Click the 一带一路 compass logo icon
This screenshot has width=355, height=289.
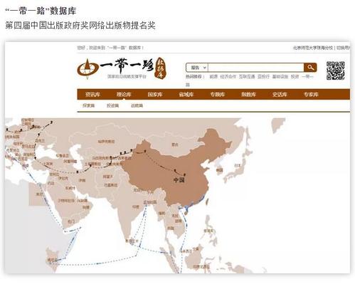(88, 68)
